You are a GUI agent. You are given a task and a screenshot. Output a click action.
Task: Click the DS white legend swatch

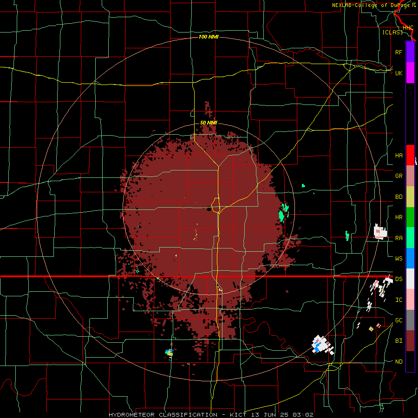click(x=410, y=279)
